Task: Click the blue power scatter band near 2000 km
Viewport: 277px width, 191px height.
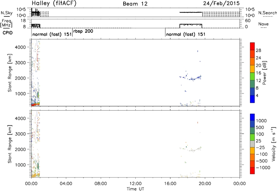Action: (191, 78)
